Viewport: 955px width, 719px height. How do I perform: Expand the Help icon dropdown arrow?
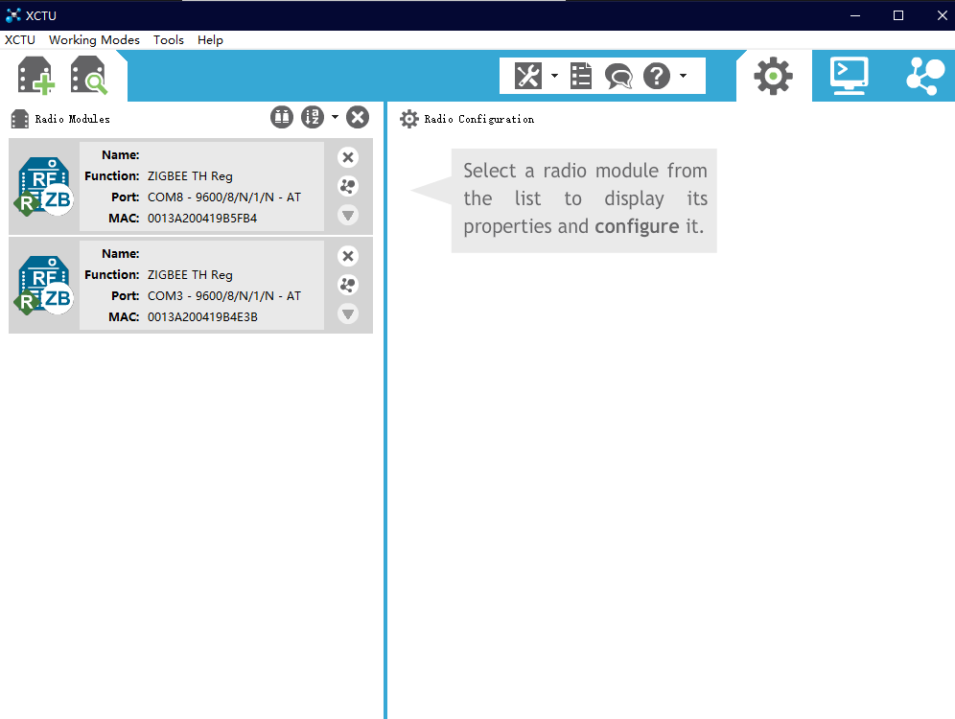683,76
